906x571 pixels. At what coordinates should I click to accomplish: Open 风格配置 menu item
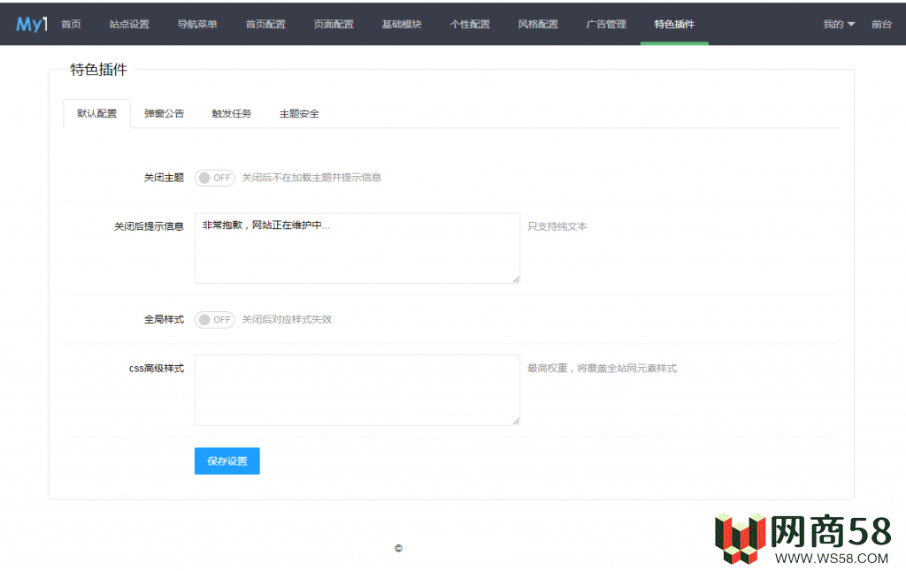(x=538, y=24)
